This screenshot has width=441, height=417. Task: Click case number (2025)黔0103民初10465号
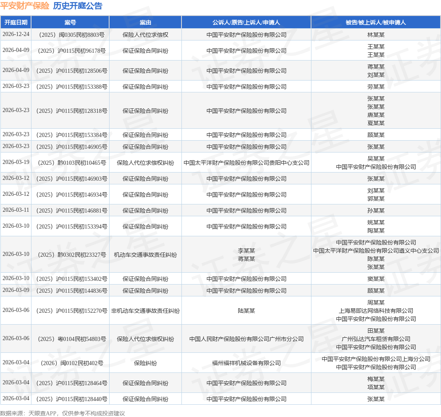[70, 163]
